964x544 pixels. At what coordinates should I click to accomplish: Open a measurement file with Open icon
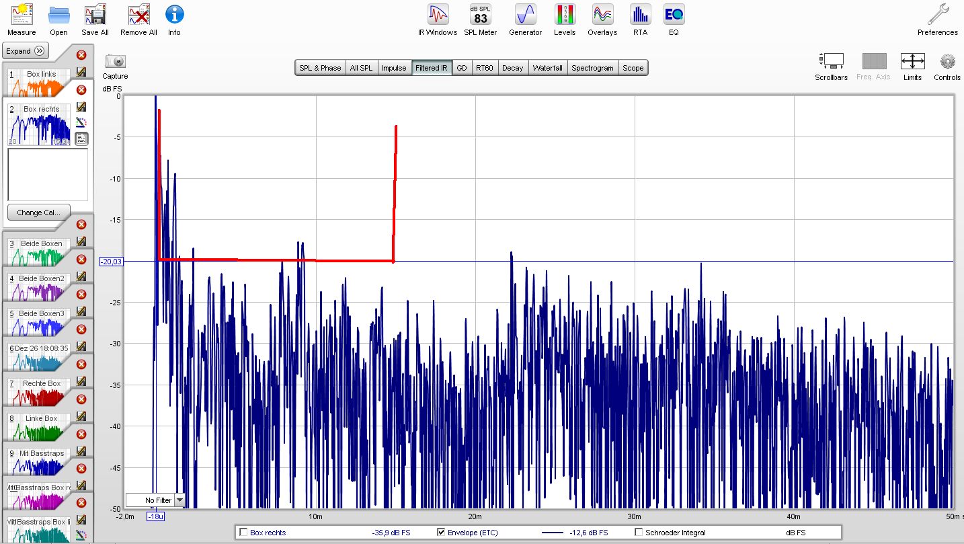coord(58,14)
